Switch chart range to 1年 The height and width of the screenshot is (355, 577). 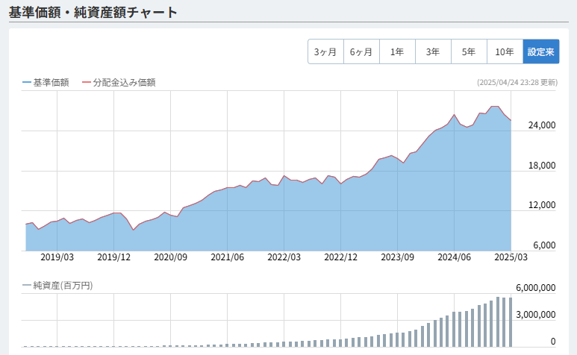[397, 51]
